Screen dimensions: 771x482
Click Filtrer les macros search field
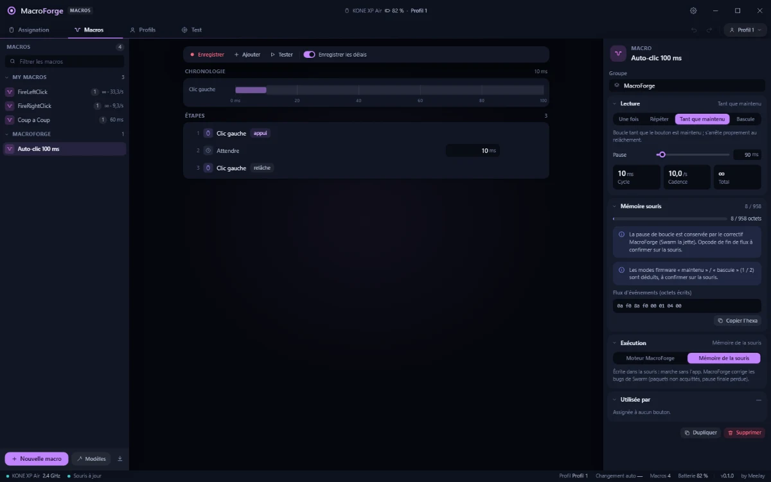pos(64,62)
